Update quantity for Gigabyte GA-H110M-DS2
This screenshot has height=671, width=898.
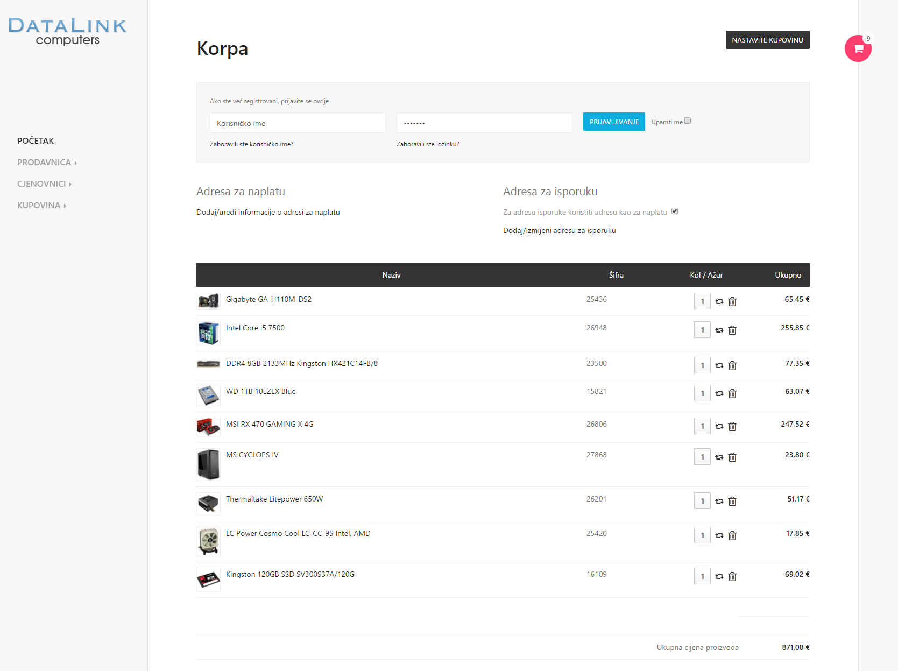point(719,302)
